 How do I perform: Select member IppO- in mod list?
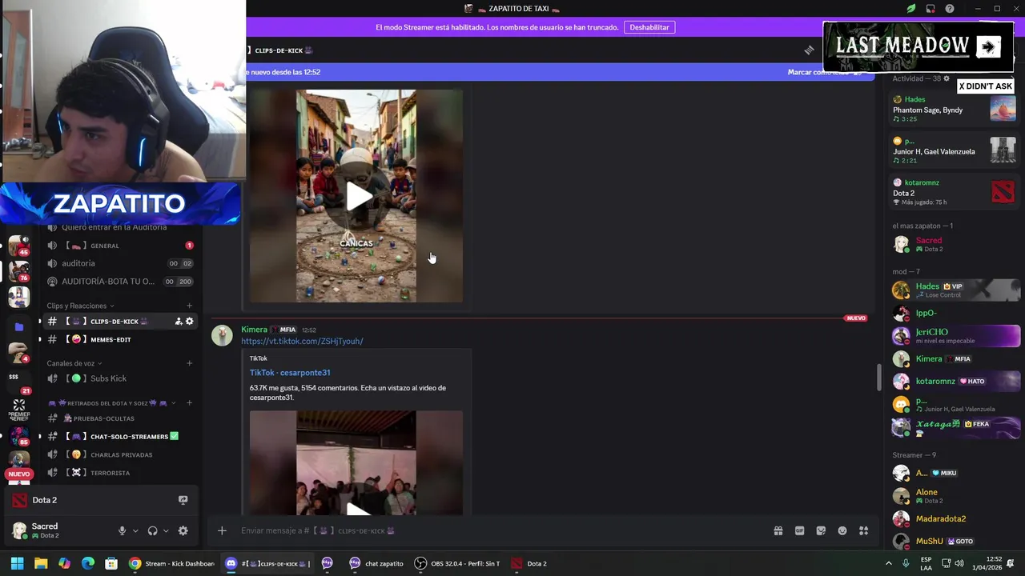click(955, 313)
